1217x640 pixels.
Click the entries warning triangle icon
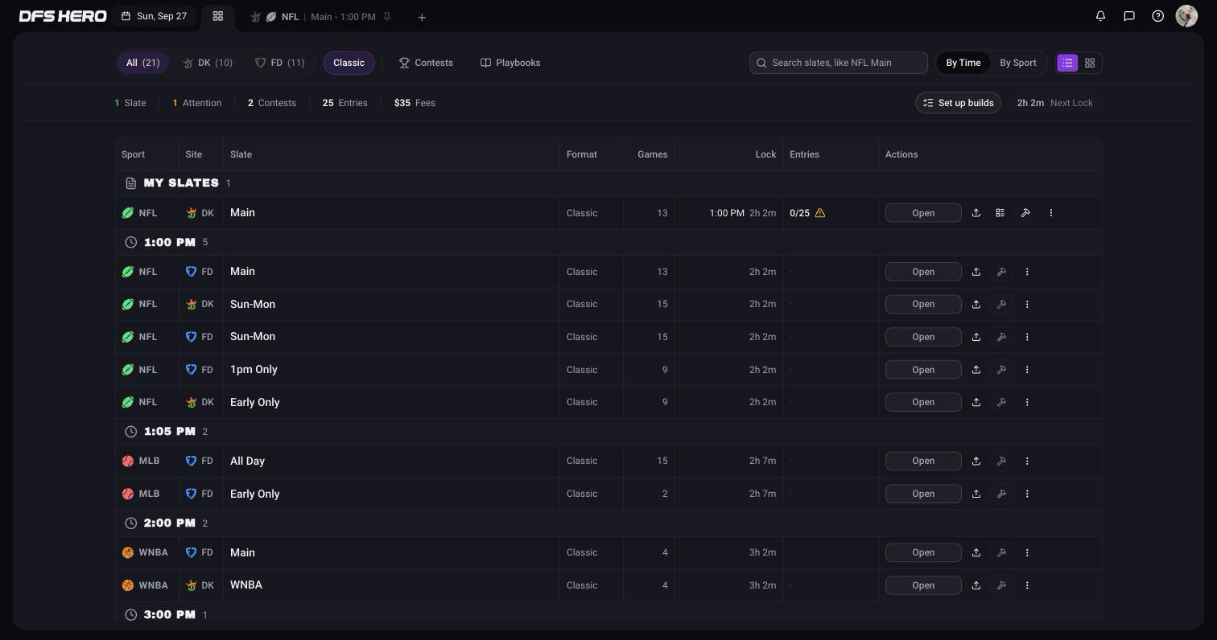point(820,213)
